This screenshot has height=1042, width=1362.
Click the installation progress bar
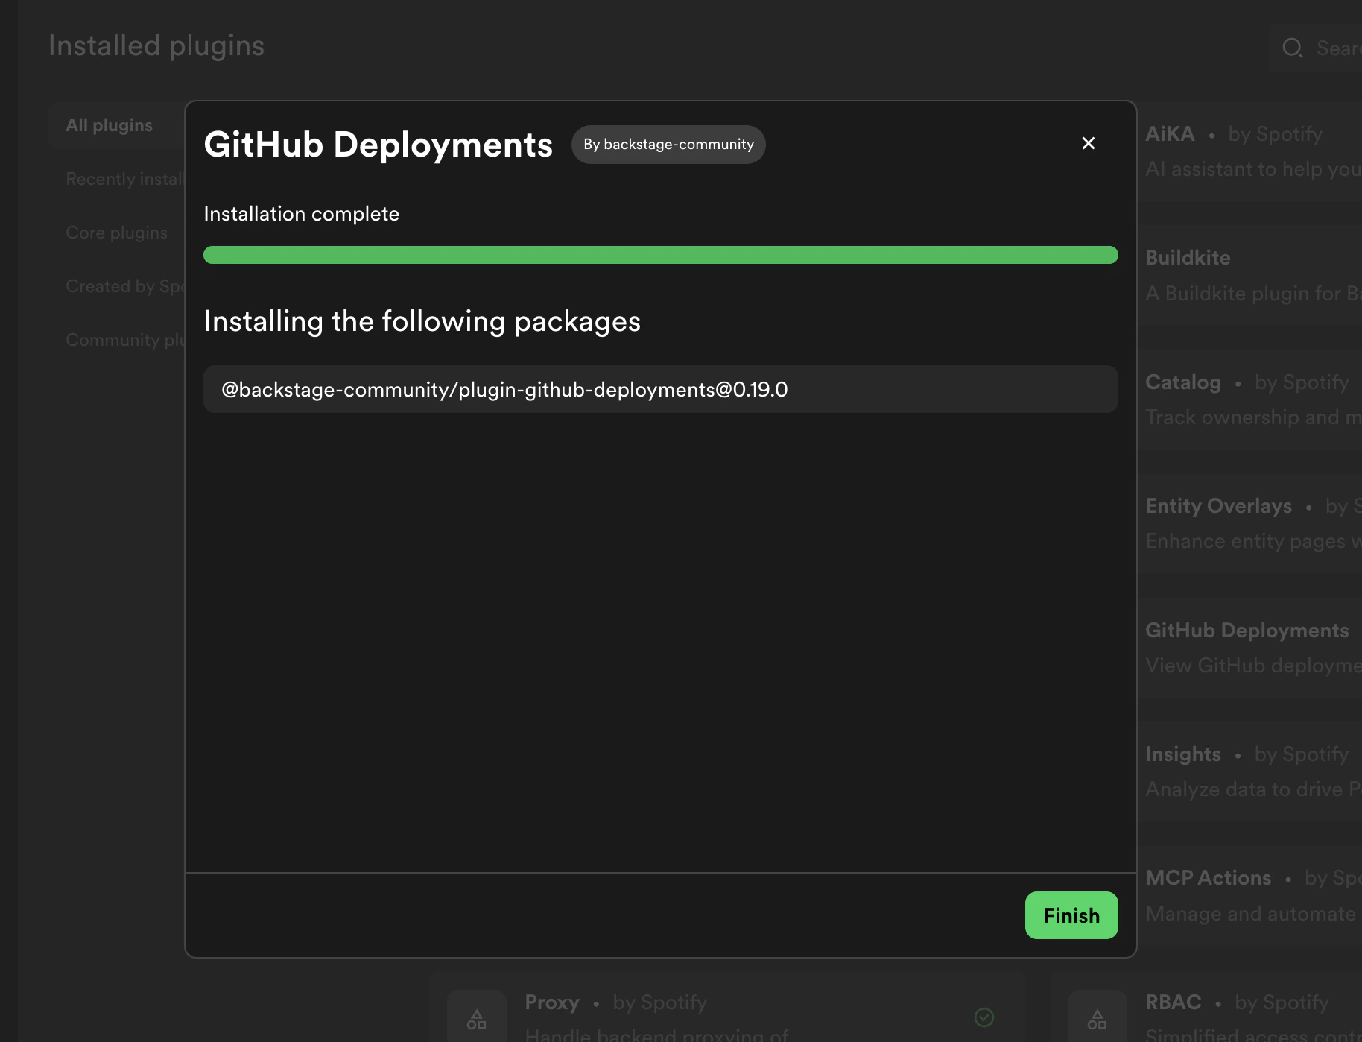coord(661,255)
